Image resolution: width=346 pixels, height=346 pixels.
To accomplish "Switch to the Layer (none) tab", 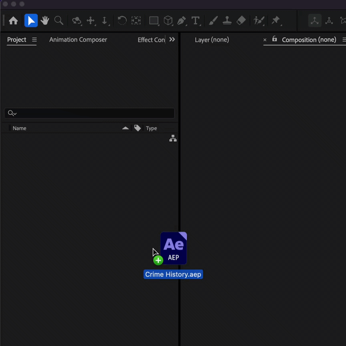I will coord(212,40).
